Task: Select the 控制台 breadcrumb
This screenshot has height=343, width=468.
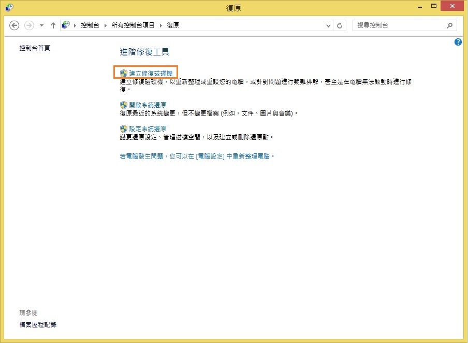Action: click(90, 25)
